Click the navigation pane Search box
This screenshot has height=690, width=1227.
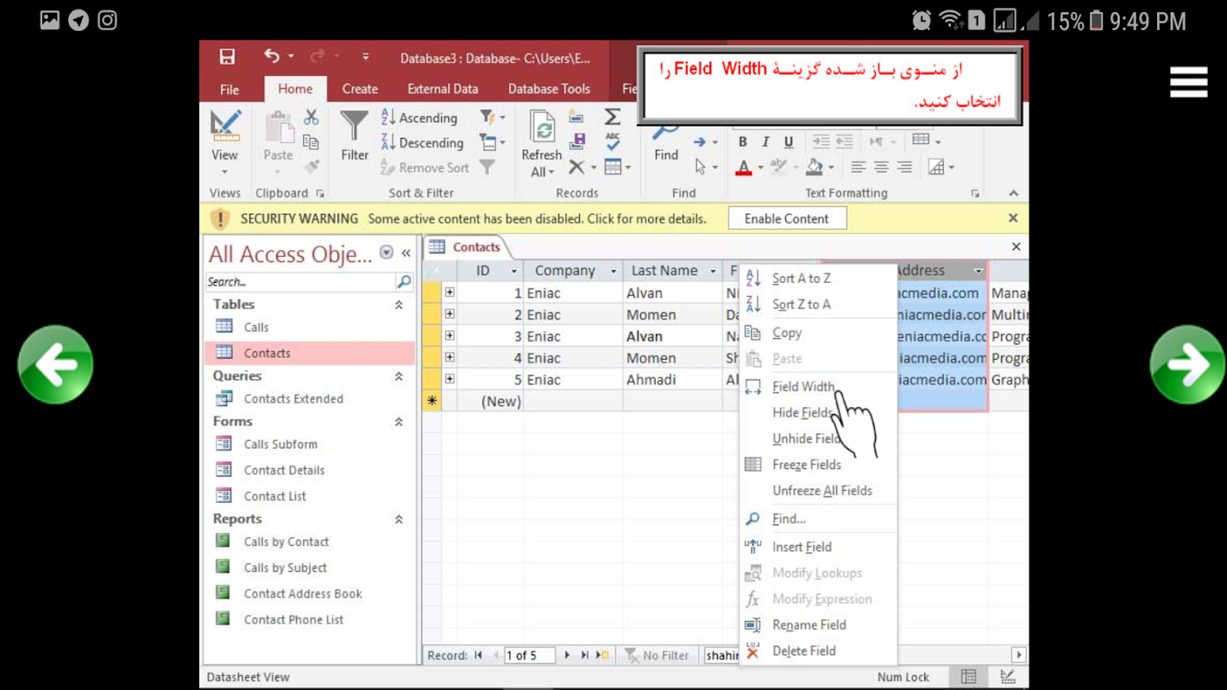(x=299, y=281)
